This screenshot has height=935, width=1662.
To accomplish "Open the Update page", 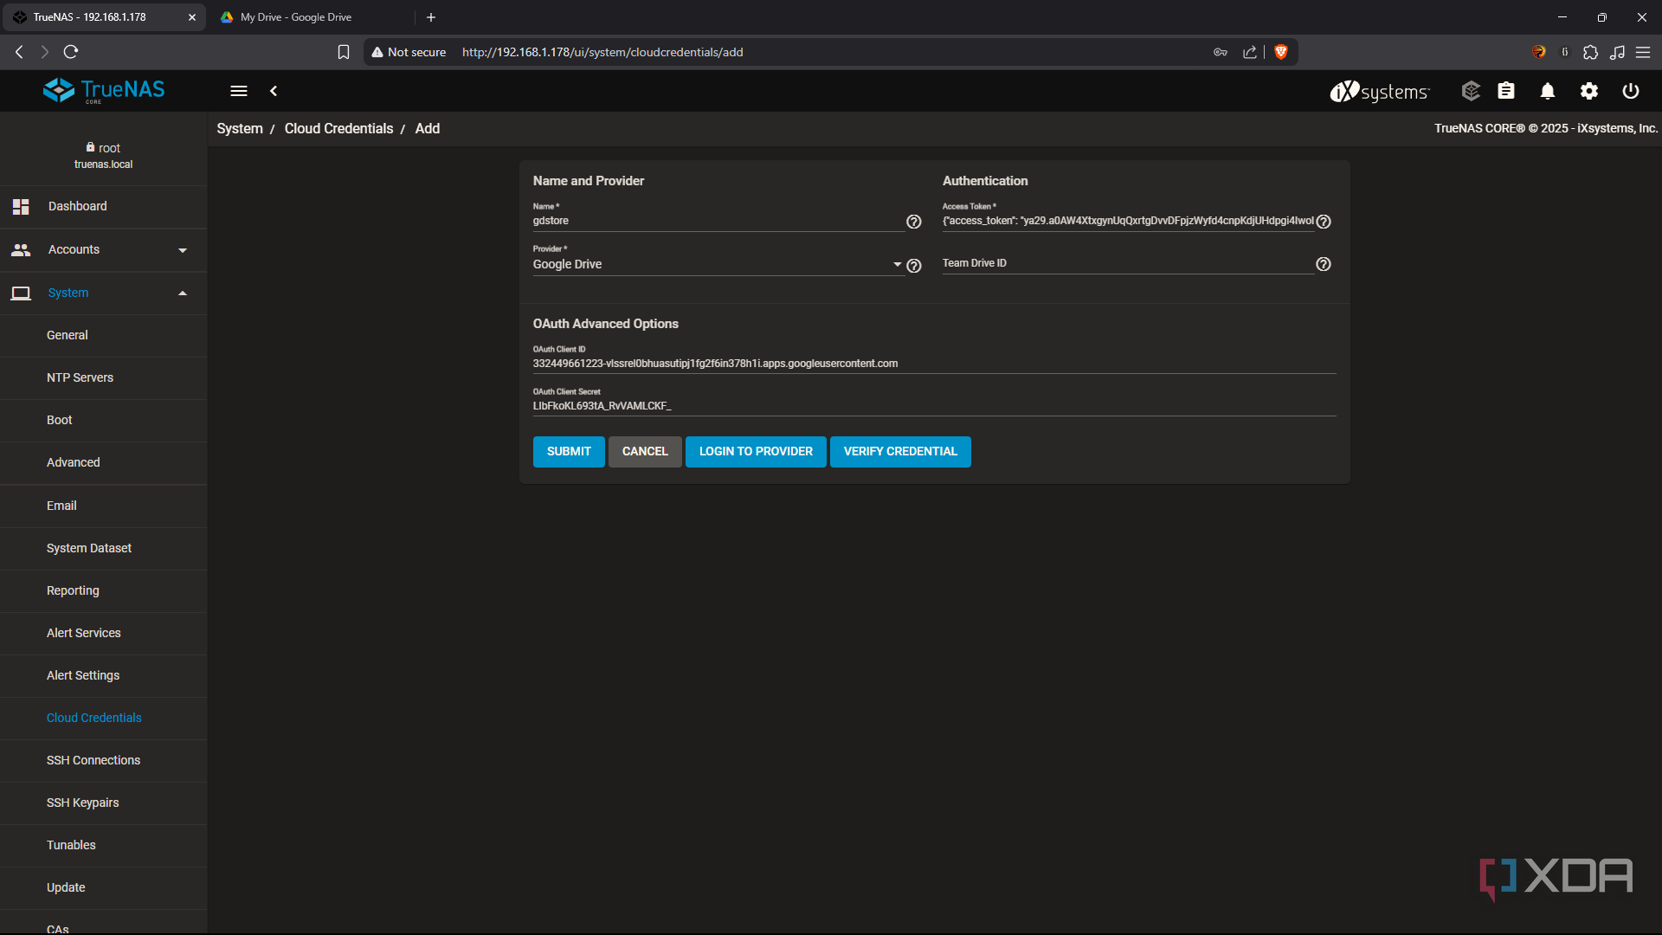I will pos(104,887).
